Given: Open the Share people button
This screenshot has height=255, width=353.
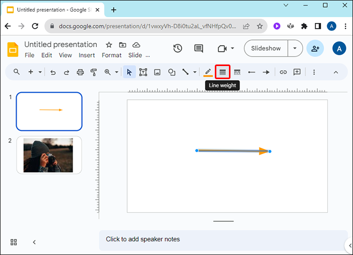Looking at the screenshot, I should point(315,48).
